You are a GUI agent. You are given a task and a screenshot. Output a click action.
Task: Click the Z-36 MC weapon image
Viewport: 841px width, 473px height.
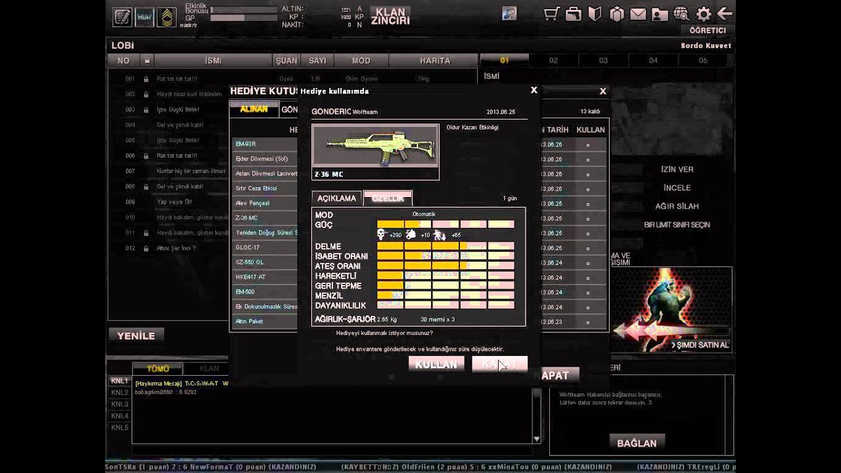375,146
